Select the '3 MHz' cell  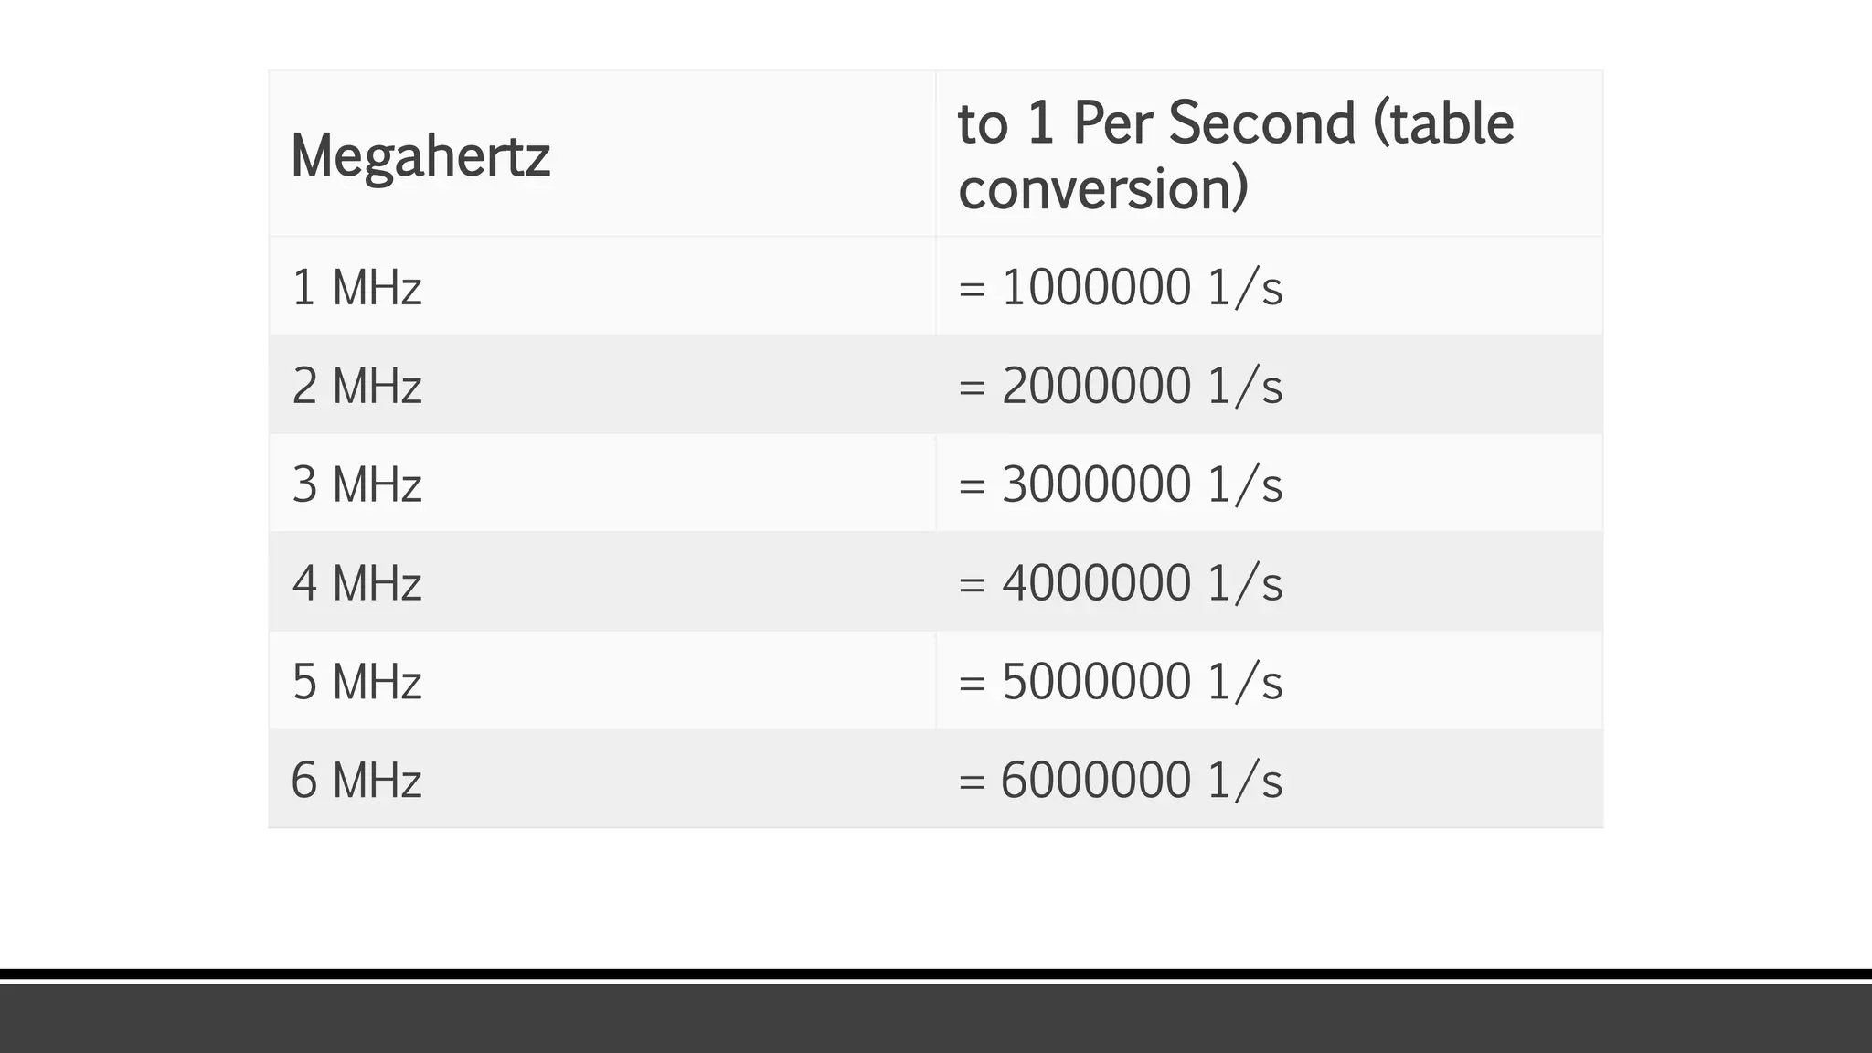tap(356, 484)
